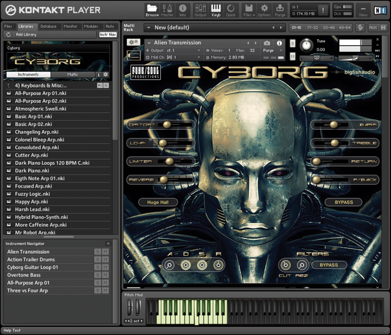This screenshot has height=335, width=391.
Task: Open the Quick-load browser icon
Action: point(231,10)
